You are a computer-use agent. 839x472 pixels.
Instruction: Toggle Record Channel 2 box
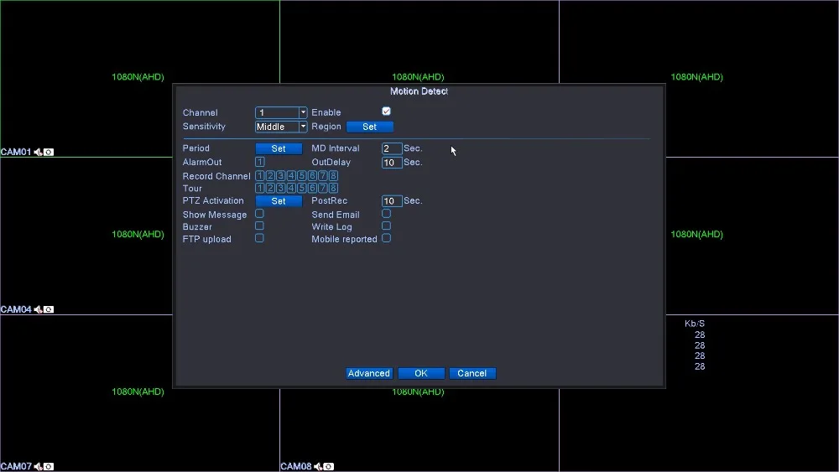coord(270,175)
